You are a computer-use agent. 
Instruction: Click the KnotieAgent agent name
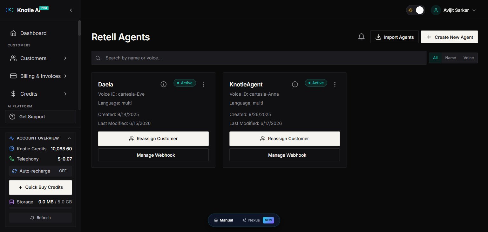pos(246,85)
